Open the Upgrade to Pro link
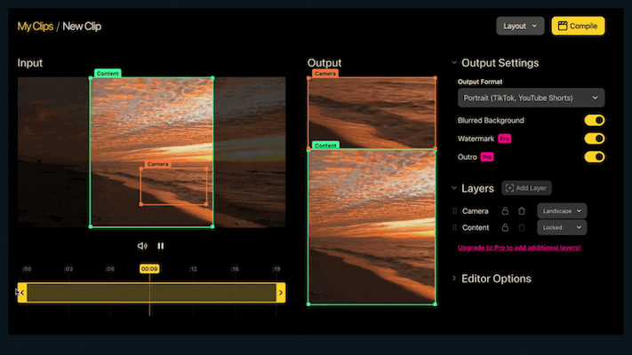The height and width of the screenshot is (355, 632). (x=519, y=248)
